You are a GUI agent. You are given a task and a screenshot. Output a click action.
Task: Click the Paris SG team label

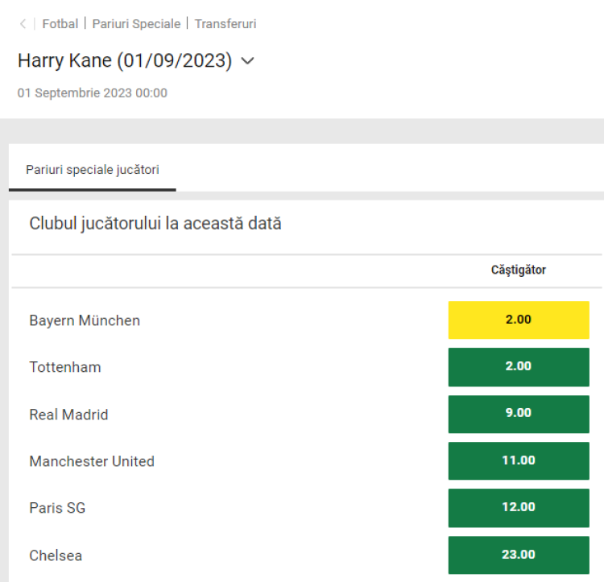click(x=57, y=508)
